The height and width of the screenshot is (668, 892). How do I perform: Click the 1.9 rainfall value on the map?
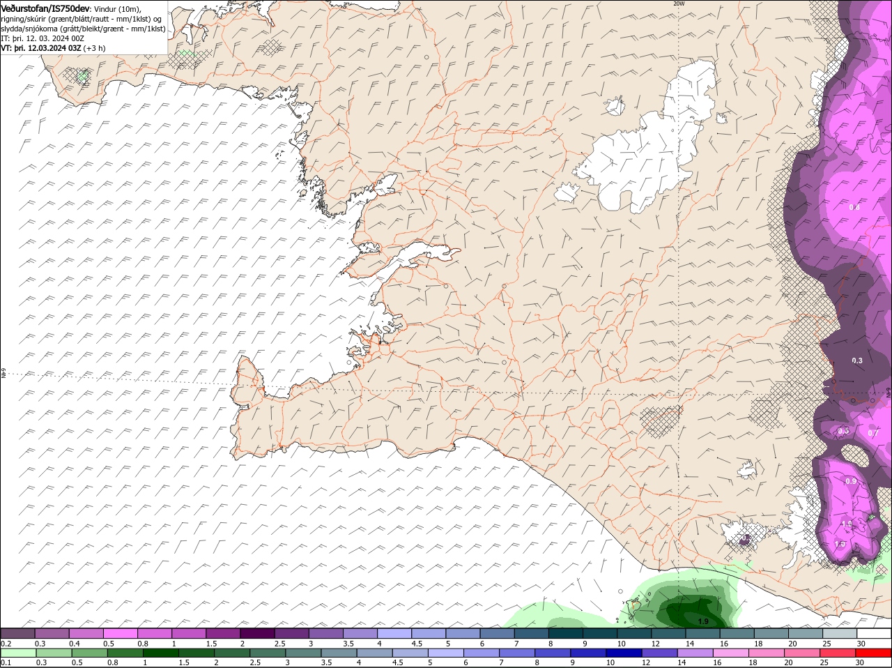[702, 621]
